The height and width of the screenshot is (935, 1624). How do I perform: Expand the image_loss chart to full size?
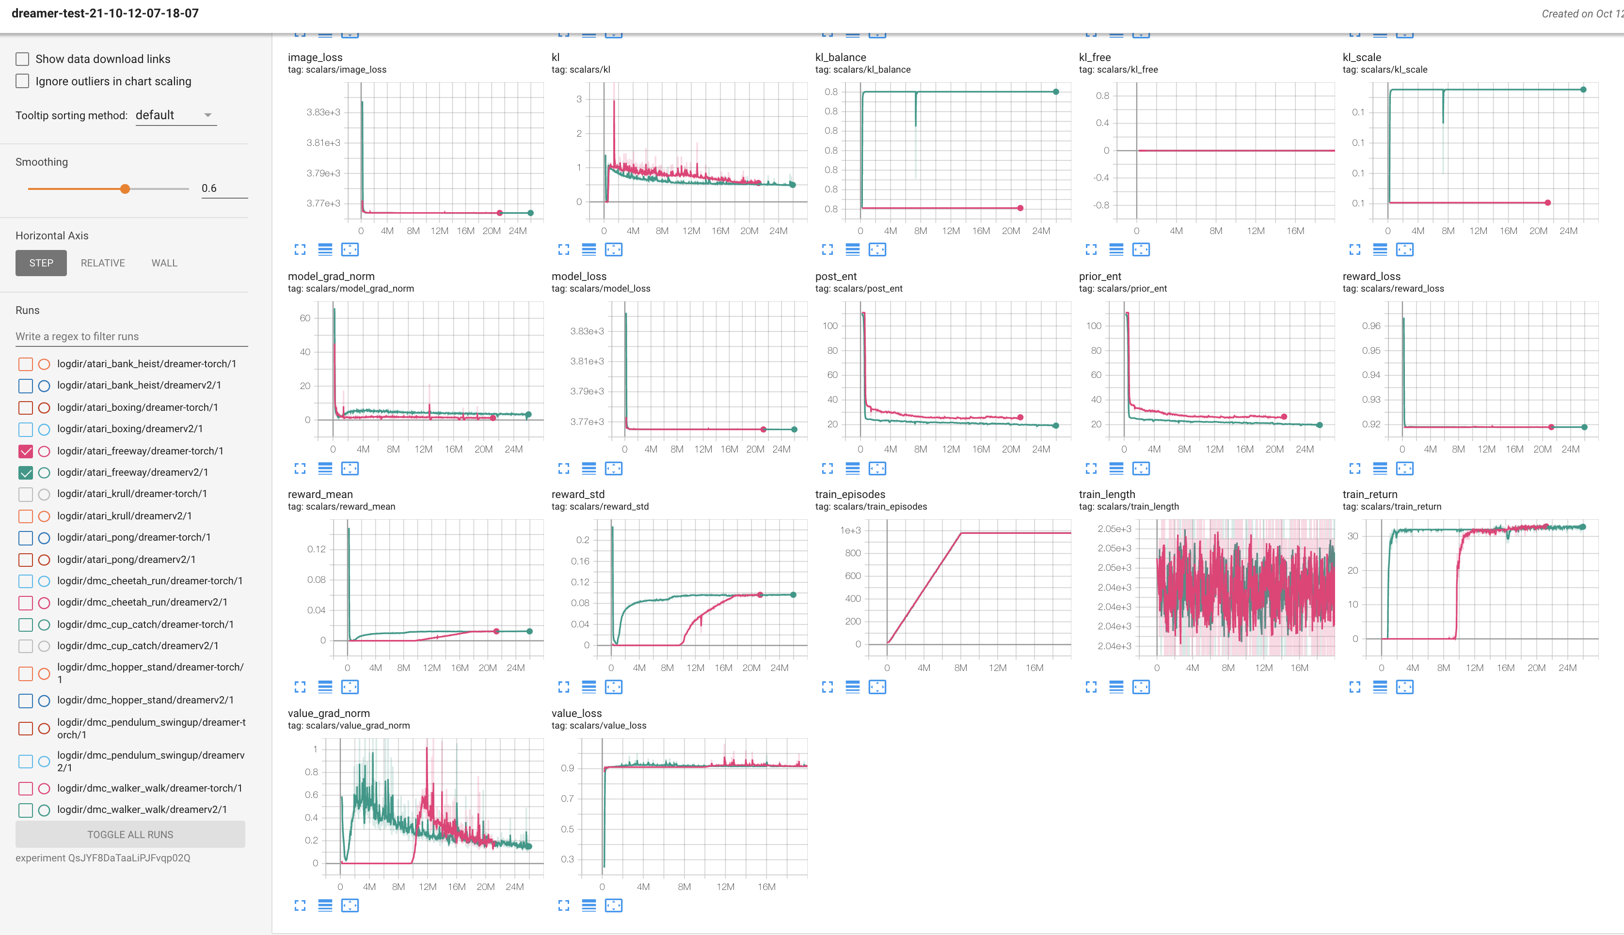pyautogui.click(x=300, y=249)
